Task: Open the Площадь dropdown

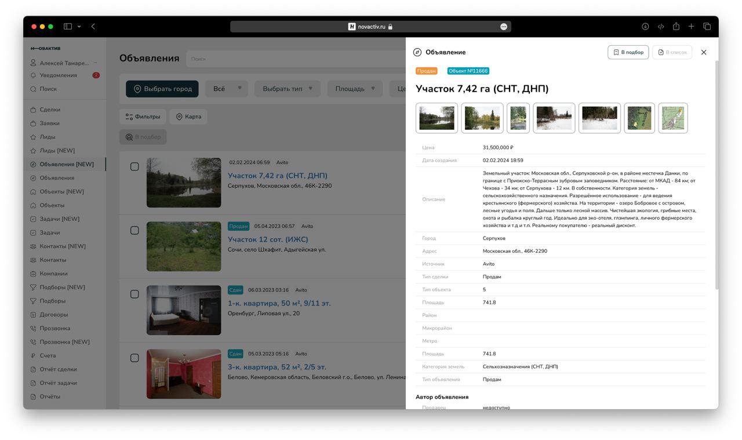Action: [355, 89]
